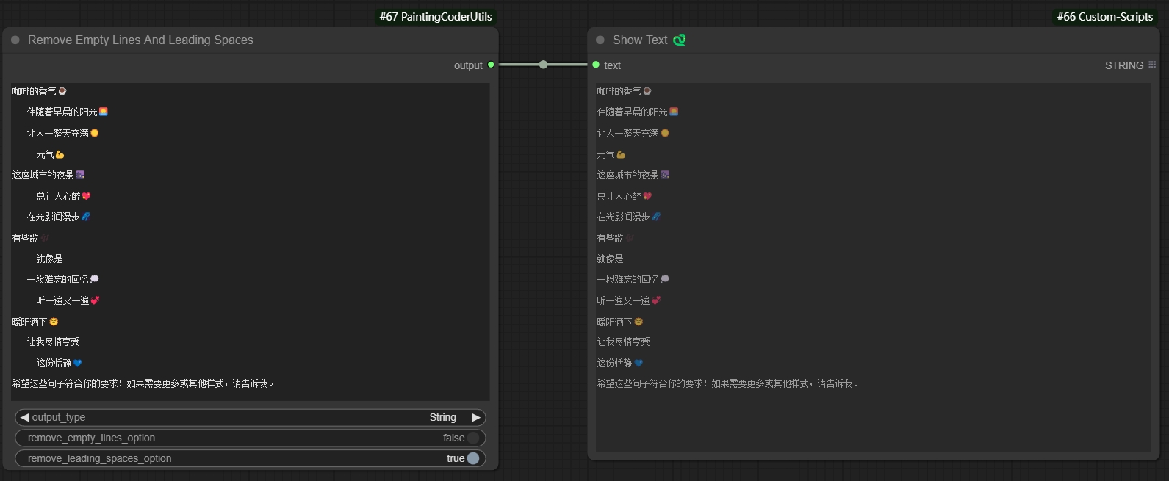Click line 一段难忘的回忆 in Show Text node
This screenshot has height=481, width=1169.
tap(633, 280)
